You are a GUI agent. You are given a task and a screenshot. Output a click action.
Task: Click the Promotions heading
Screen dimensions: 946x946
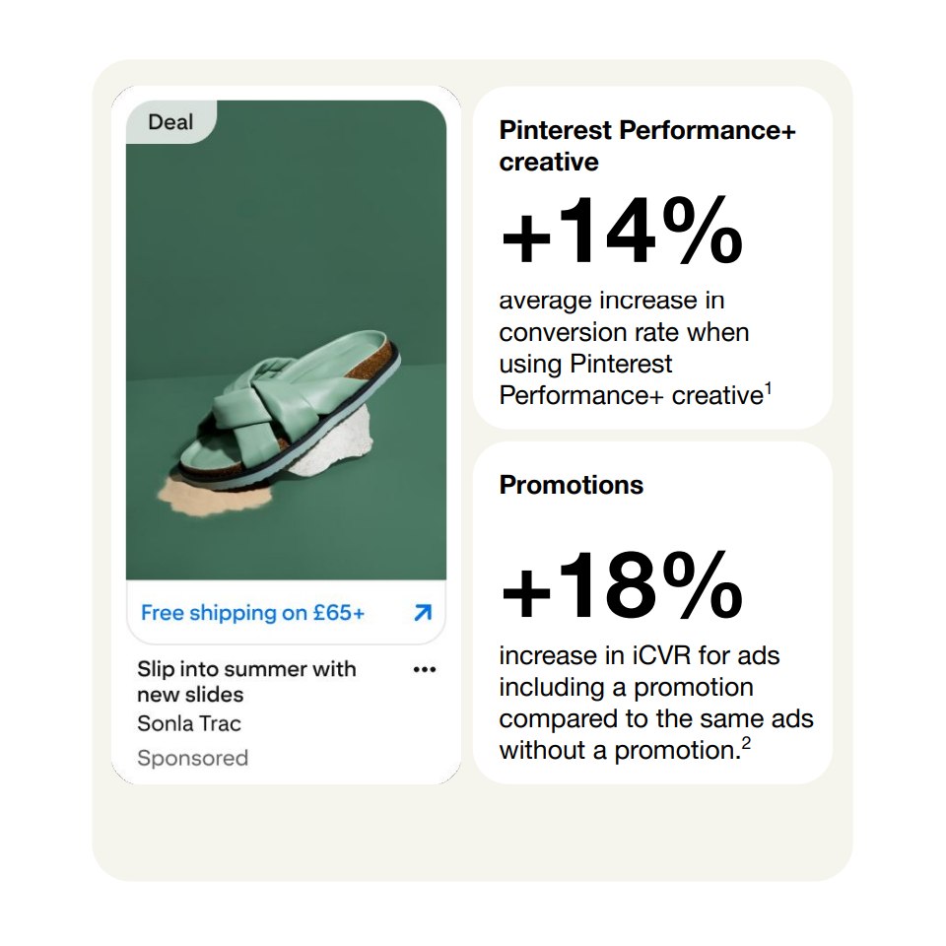(572, 485)
